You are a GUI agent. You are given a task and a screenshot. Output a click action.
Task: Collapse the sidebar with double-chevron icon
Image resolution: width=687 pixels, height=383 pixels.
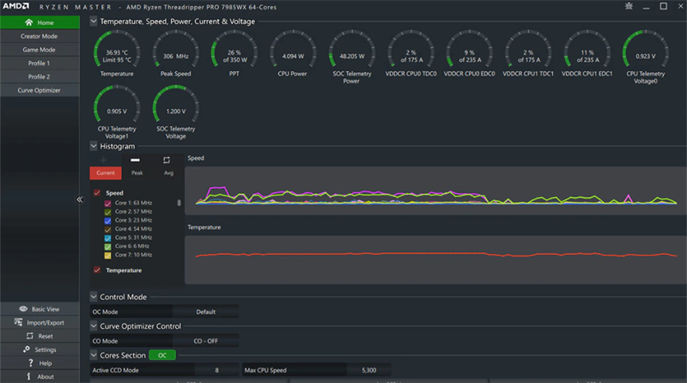(80, 199)
